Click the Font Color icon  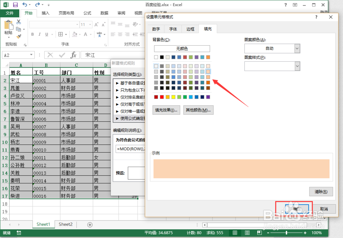[x=85, y=34]
